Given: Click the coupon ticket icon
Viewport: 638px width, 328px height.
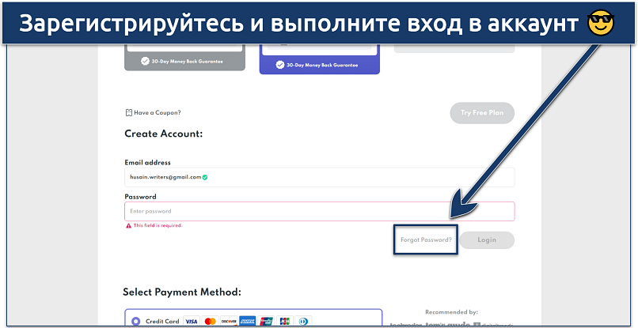Looking at the screenshot, I should point(128,112).
